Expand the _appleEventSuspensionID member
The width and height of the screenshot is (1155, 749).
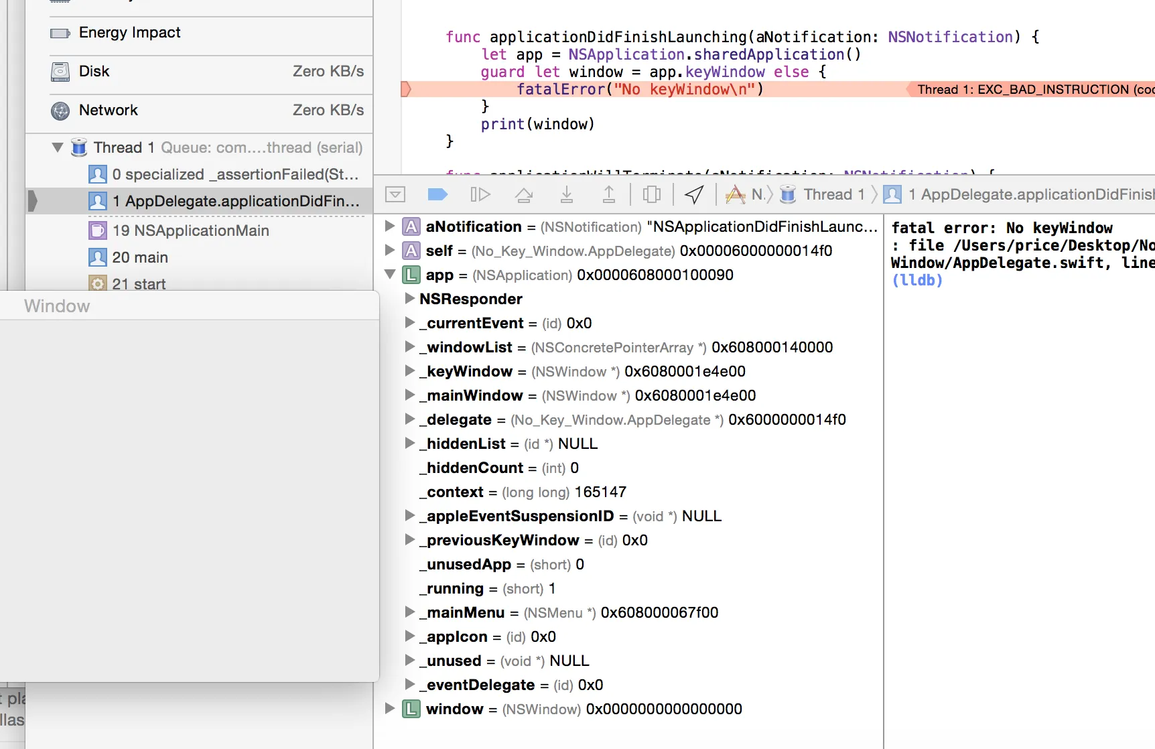pos(409,516)
